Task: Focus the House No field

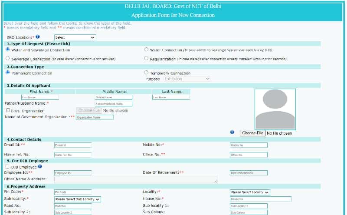Action: pos(261,199)
